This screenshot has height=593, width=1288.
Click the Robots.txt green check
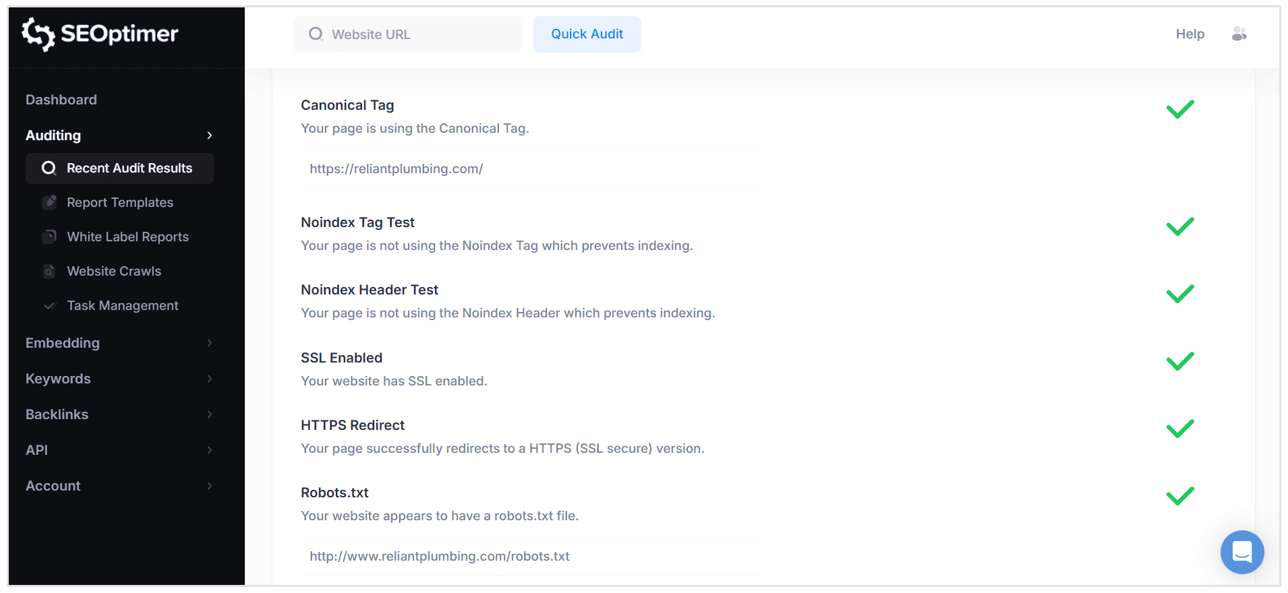tap(1179, 497)
